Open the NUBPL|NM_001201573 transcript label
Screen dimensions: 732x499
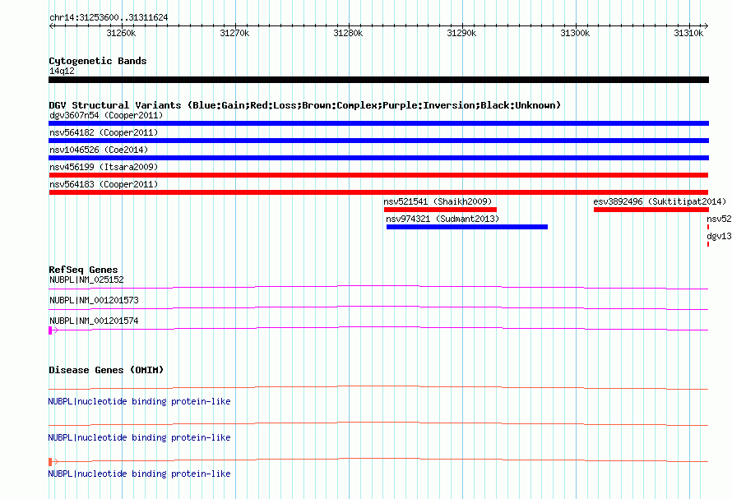point(94,301)
